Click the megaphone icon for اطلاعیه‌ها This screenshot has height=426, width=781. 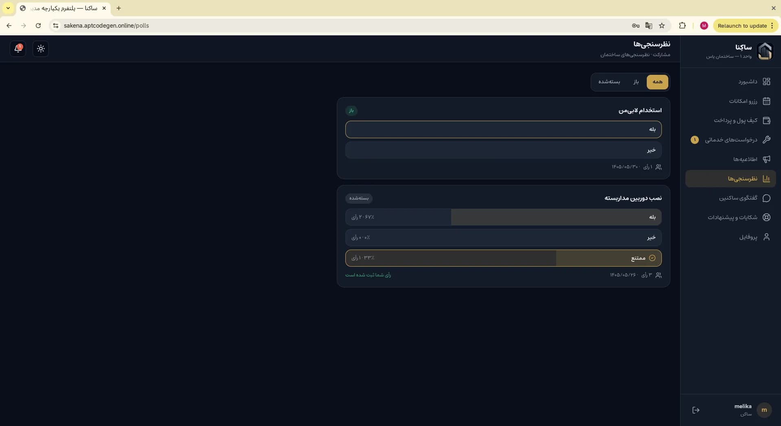coord(766,159)
